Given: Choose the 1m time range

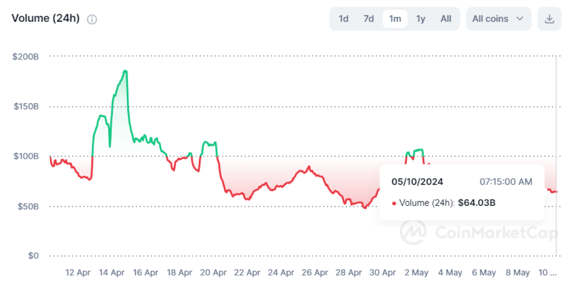Looking at the screenshot, I should pyautogui.click(x=395, y=19).
